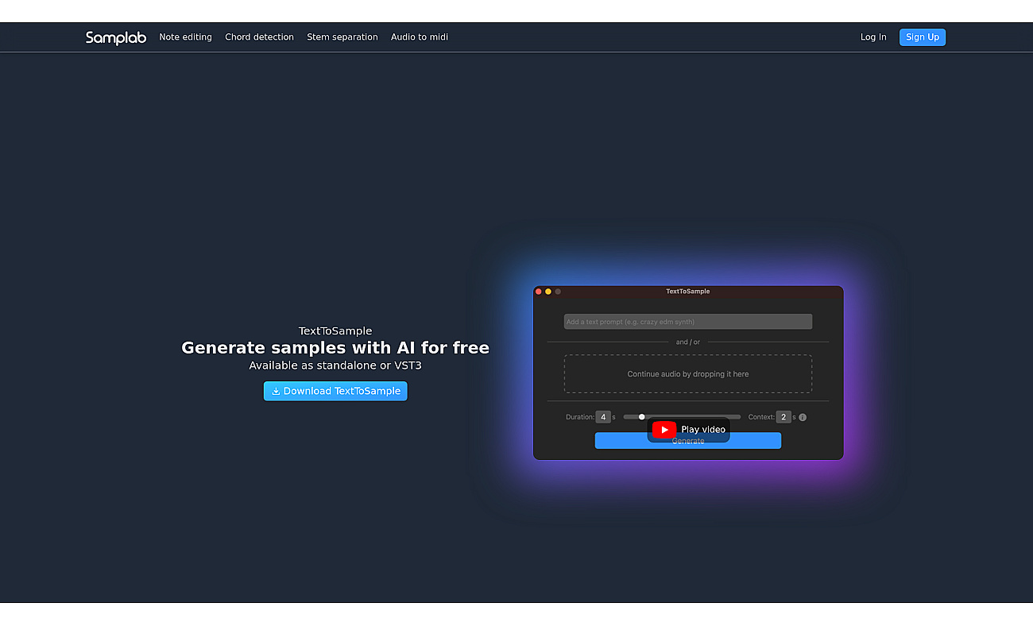Click the Sign Up button
The image size is (1033, 626).
(x=923, y=37)
